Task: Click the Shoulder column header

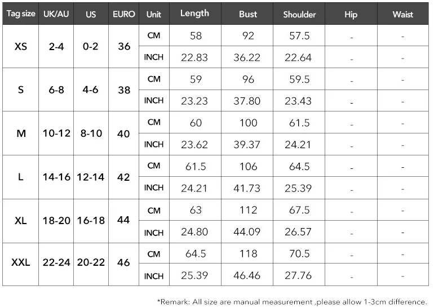Action: [x=299, y=14]
